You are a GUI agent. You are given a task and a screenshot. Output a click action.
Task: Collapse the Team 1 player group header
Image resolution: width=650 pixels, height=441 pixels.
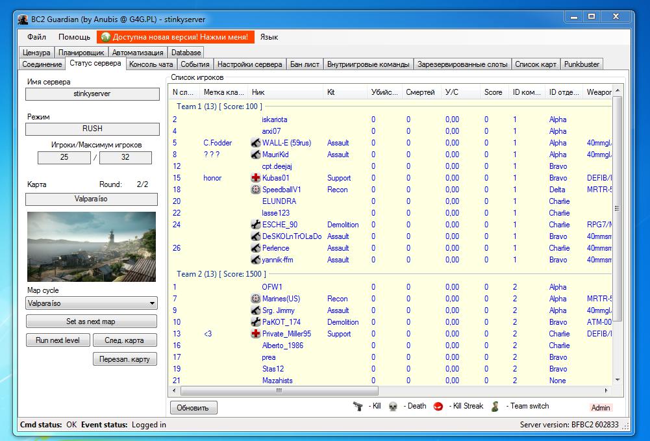219,107
